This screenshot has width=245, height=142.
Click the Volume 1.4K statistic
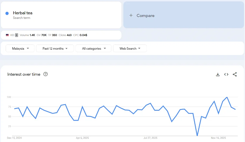point(27,35)
